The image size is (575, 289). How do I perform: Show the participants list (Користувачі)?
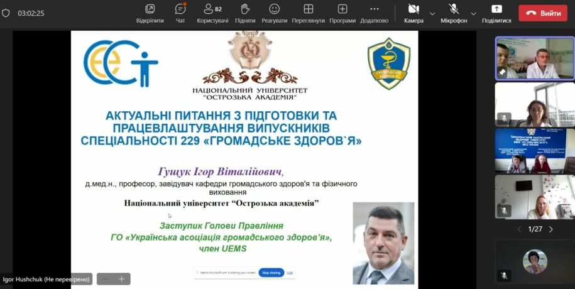click(x=213, y=13)
